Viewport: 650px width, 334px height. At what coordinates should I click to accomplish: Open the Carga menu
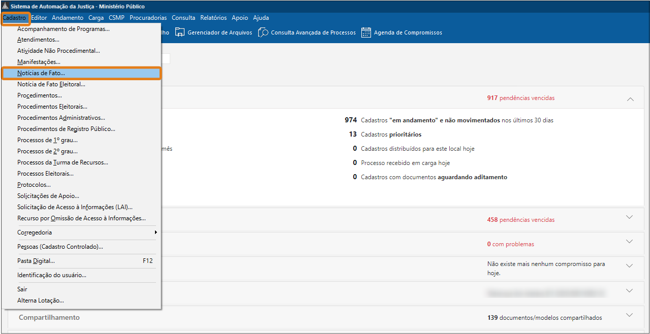pos(96,18)
